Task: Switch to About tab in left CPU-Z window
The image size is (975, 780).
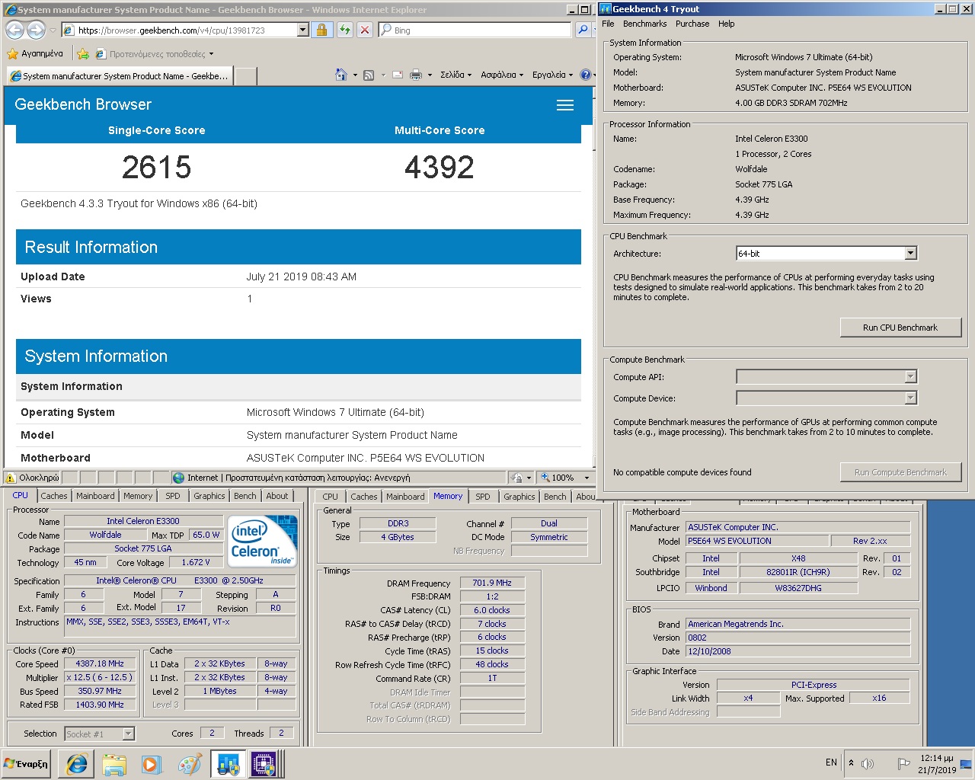Action: coord(277,496)
